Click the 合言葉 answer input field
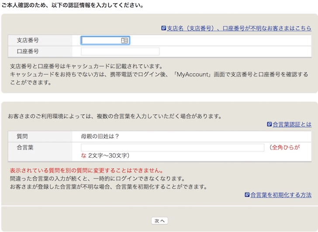Image resolution: width=318 pixels, height=232 pixels. 173,147
